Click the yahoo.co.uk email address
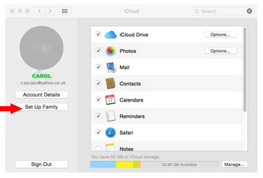The image size is (263, 178). click(43, 83)
